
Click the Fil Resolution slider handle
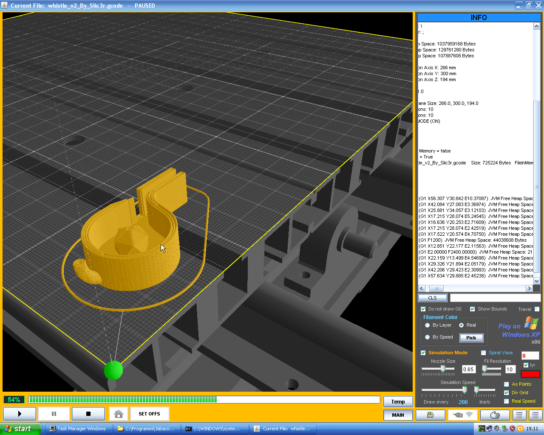(x=484, y=368)
